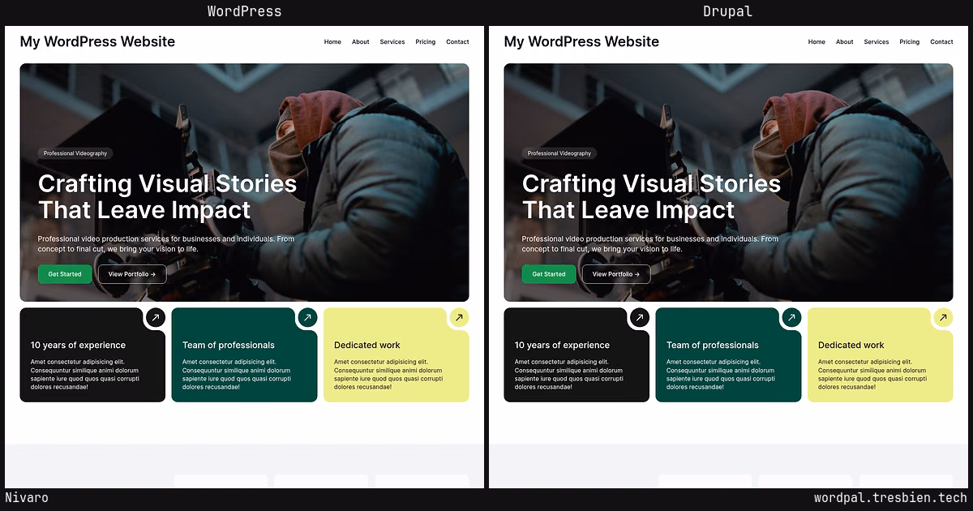Click the 'Drupal' label above right pane
Viewport: 973px width, 511px height.
point(727,11)
